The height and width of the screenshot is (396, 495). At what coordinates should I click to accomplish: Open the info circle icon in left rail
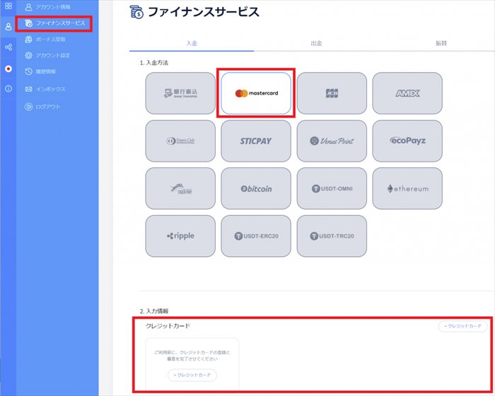pyautogui.click(x=8, y=88)
